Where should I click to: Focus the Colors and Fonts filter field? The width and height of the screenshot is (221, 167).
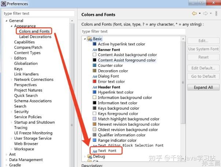coord(133,31)
